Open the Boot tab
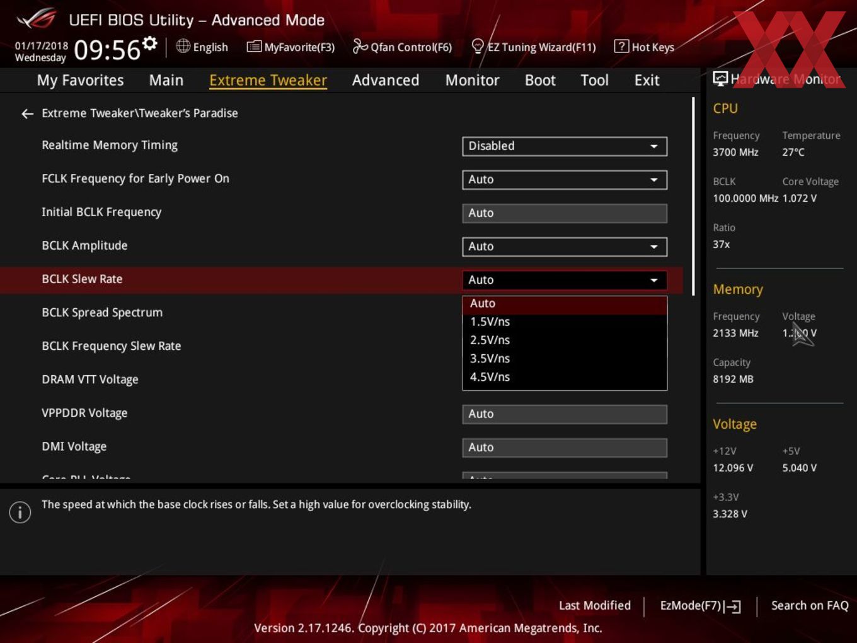 (540, 80)
